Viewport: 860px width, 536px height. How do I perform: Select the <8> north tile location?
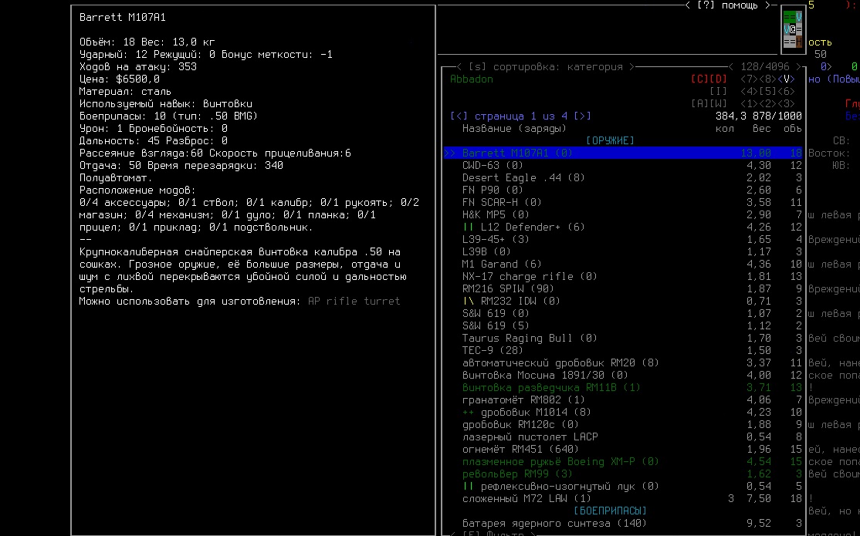click(768, 79)
